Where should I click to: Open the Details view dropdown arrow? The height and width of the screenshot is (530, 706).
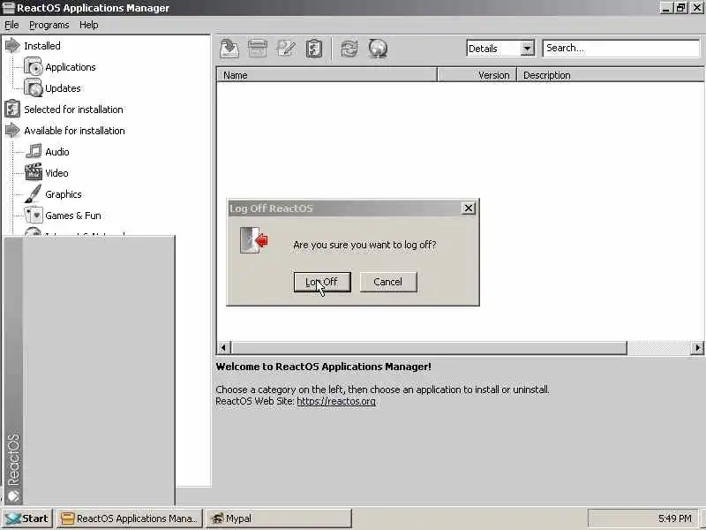pos(527,49)
